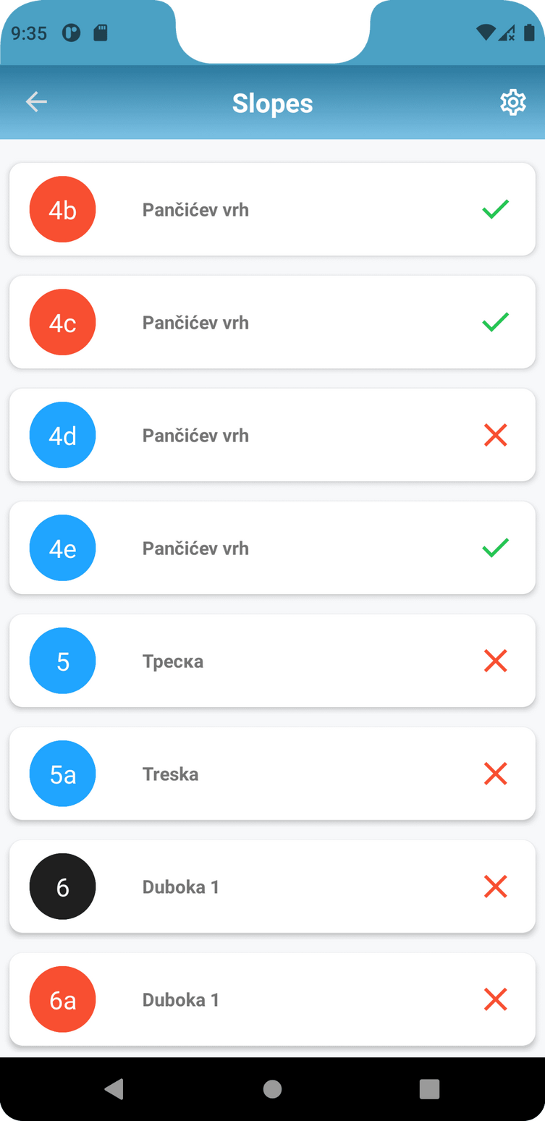
Task: Tap the red 4b slope badge
Action: (x=62, y=209)
